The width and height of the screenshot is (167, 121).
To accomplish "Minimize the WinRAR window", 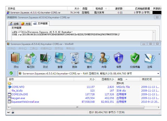I will [x=144, y=44].
